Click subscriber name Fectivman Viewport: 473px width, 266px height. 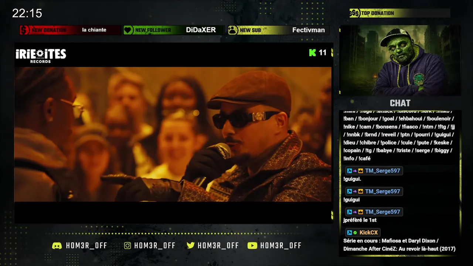click(309, 30)
